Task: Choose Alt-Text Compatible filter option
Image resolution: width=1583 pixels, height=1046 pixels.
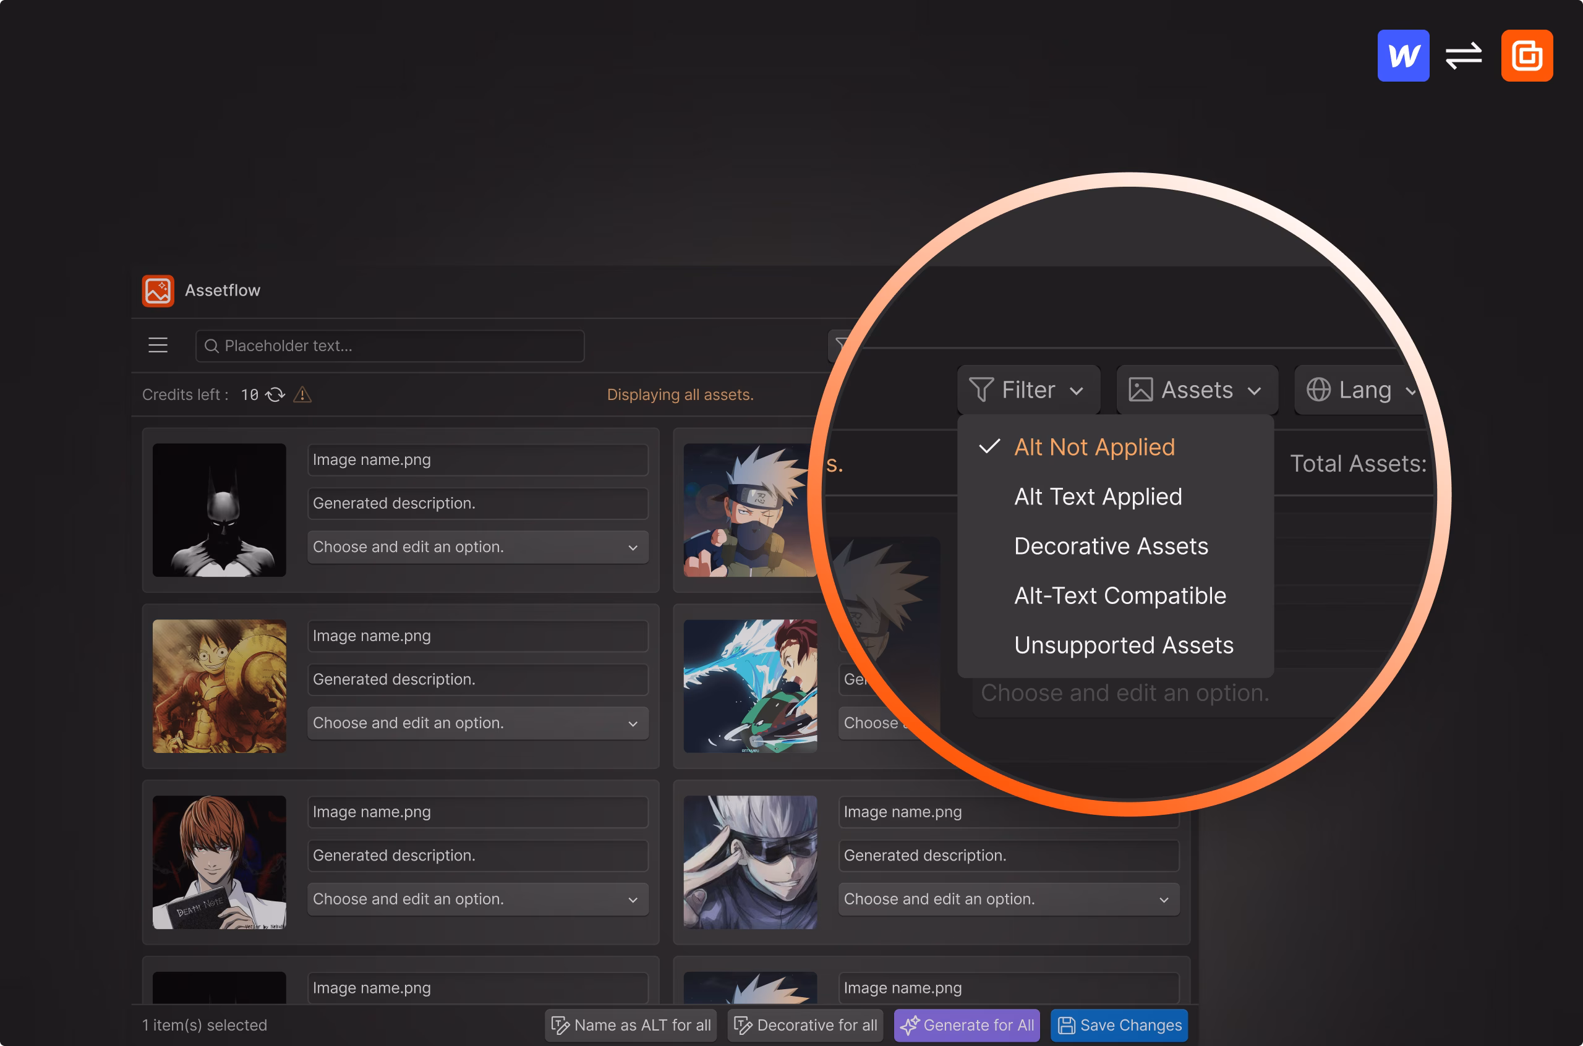Action: coord(1116,595)
